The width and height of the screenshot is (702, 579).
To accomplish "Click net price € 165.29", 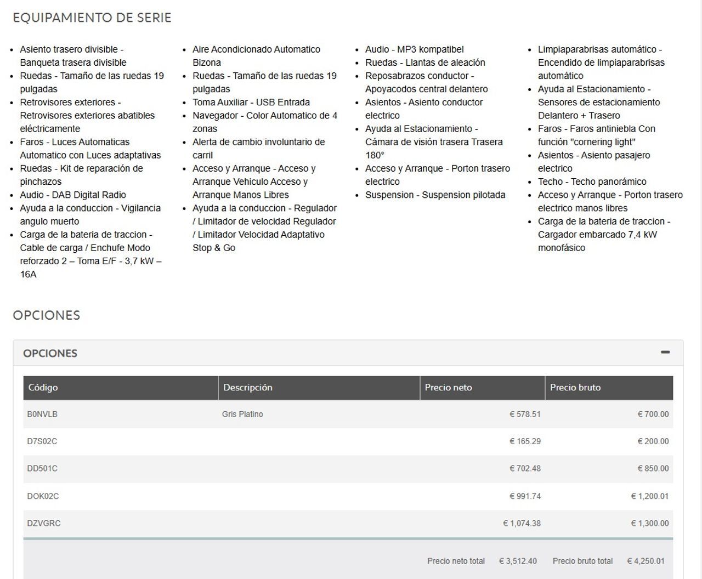I will click(525, 441).
